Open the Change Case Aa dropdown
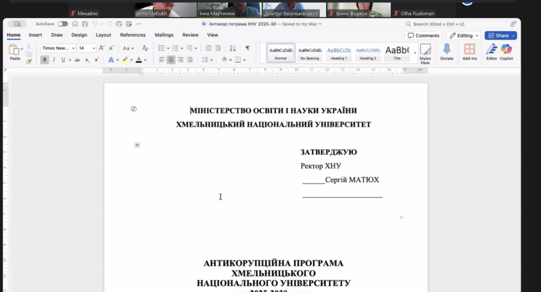The image size is (541, 292). click(128, 48)
